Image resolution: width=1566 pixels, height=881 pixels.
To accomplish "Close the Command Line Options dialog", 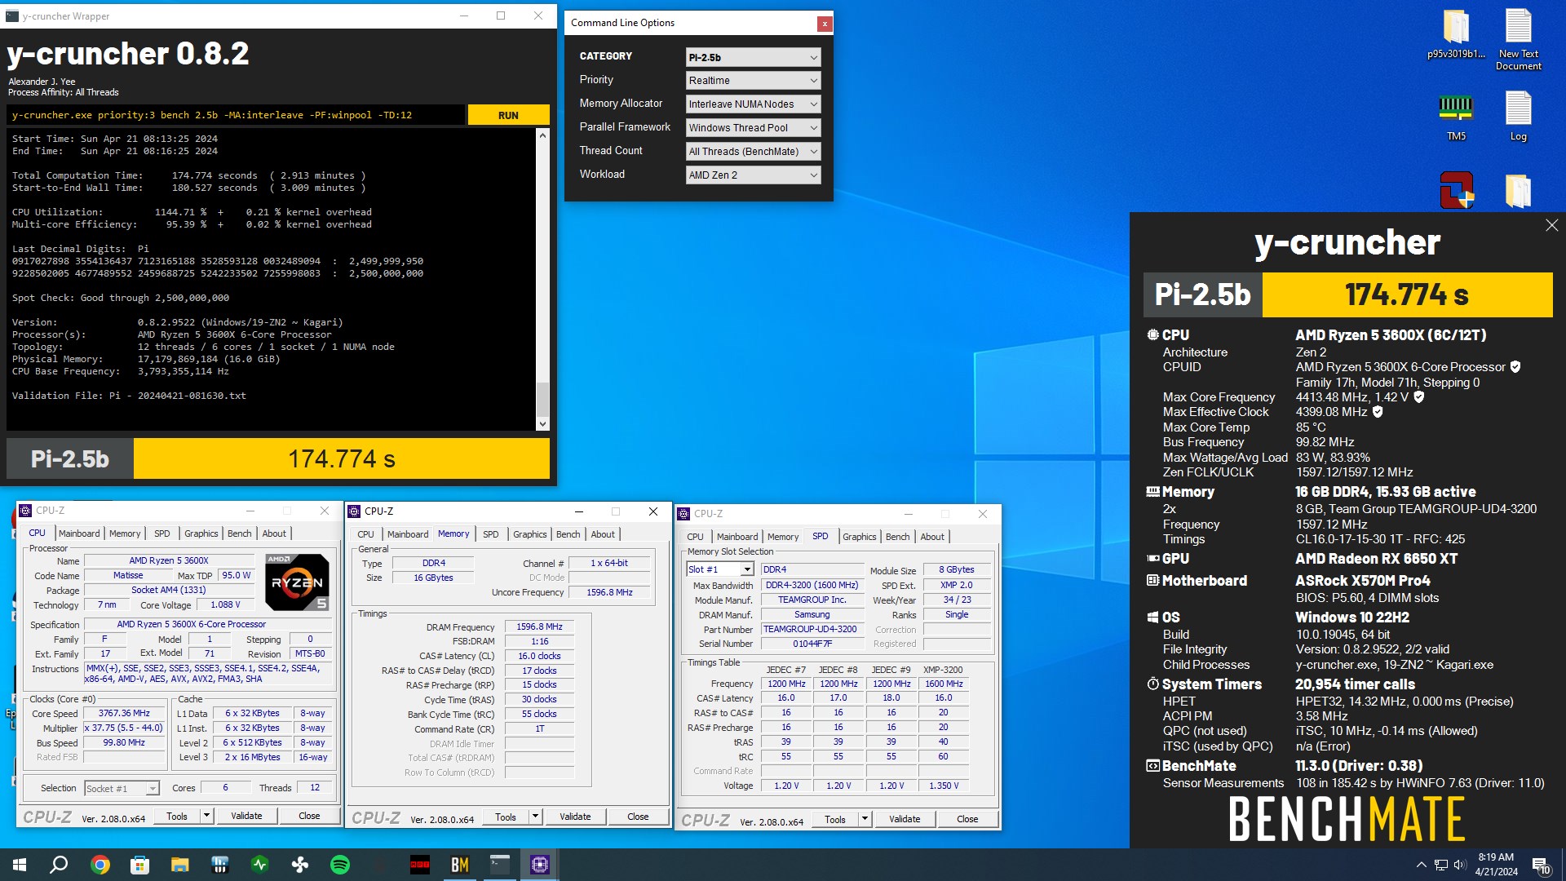I will pyautogui.click(x=825, y=24).
